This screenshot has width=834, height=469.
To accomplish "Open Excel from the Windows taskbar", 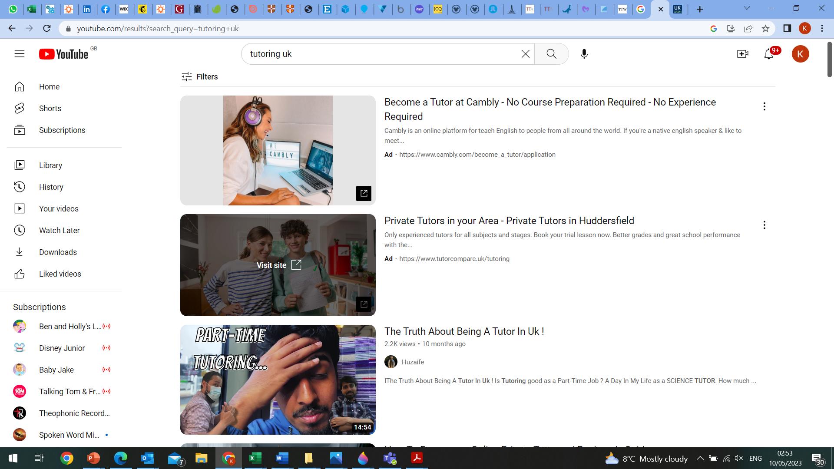I will click(255, 458).
